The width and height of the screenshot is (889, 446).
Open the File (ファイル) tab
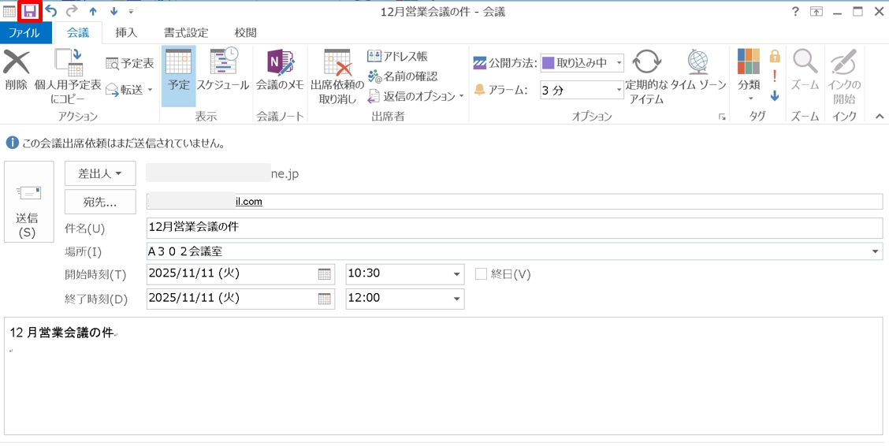pyautogui.click(x=25, y=33)
